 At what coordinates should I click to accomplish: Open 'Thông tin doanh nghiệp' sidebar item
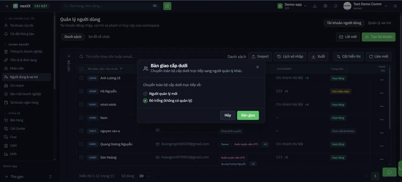click(26, 51)
